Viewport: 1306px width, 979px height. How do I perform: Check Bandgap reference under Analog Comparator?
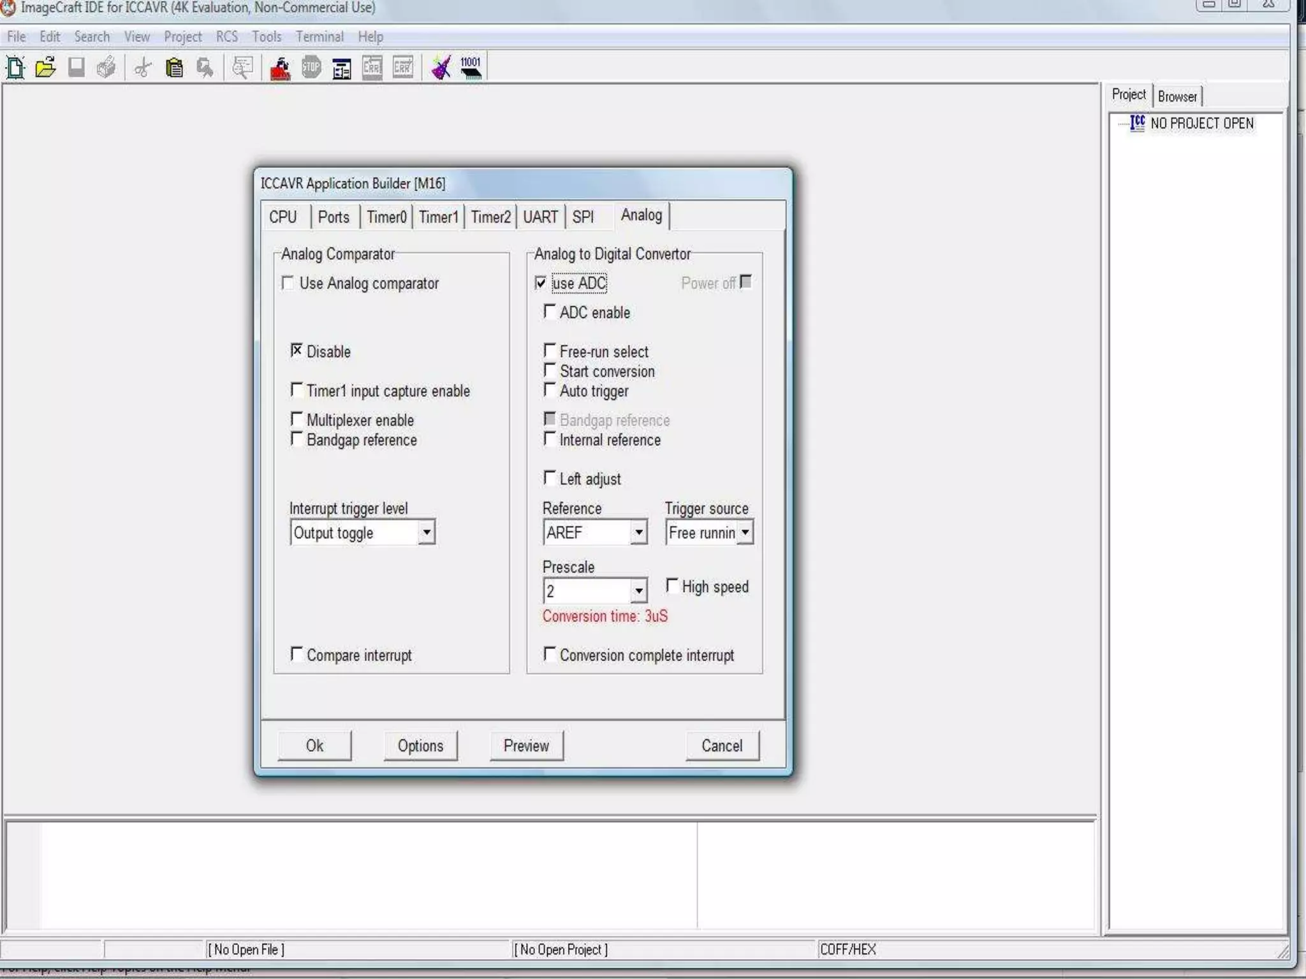point(296,438)
